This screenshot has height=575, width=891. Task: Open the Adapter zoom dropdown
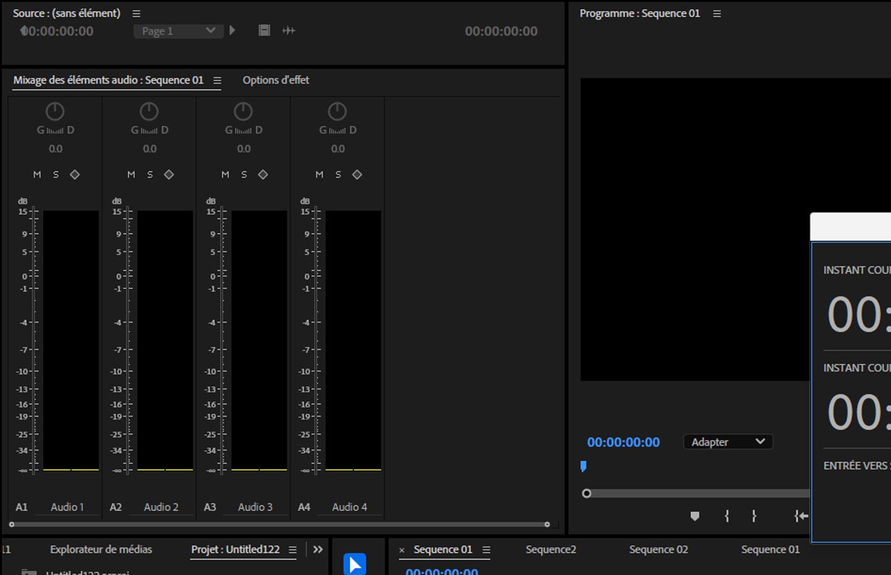pyautogui.click(x=727, y=441)
